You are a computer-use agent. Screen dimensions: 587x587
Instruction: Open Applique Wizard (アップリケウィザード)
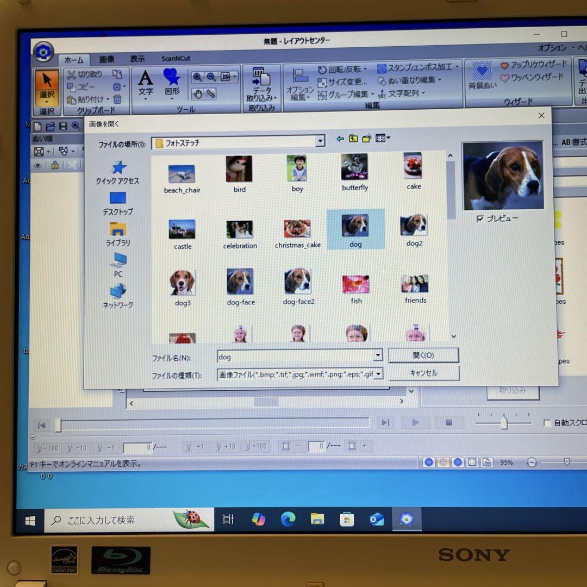534,65
